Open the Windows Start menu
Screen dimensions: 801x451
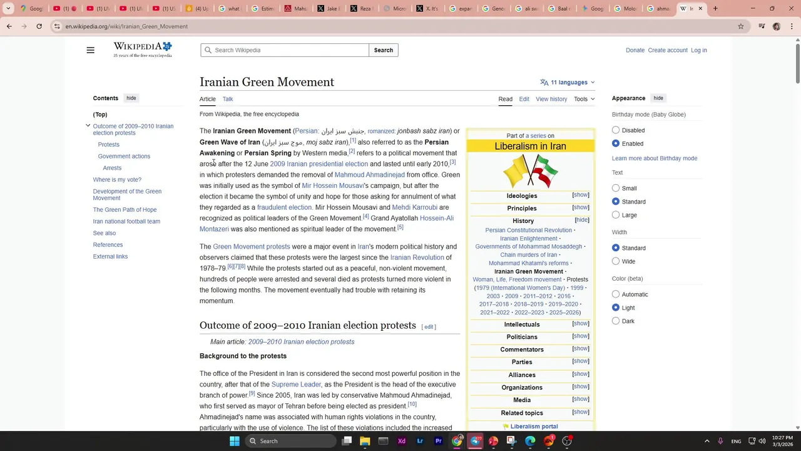[234, 441]
